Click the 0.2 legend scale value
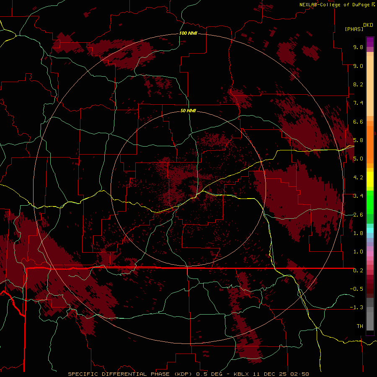The image size is (377, 377). click(x=358, y=271)
